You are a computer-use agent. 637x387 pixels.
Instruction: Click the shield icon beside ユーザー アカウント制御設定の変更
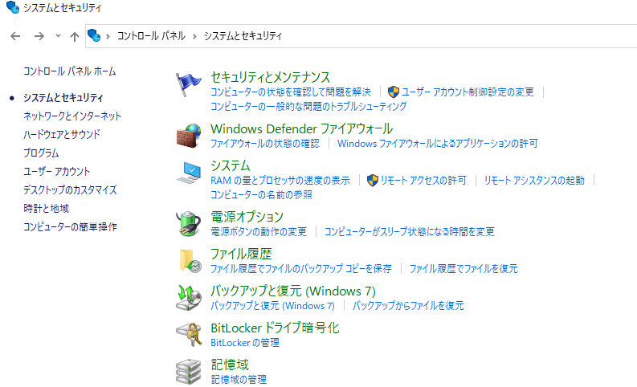[x=394, y=92]
